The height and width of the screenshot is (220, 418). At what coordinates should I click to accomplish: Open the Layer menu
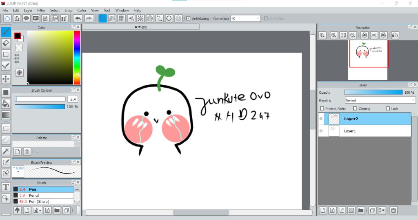pyautogui.click(x=28, y=10)
